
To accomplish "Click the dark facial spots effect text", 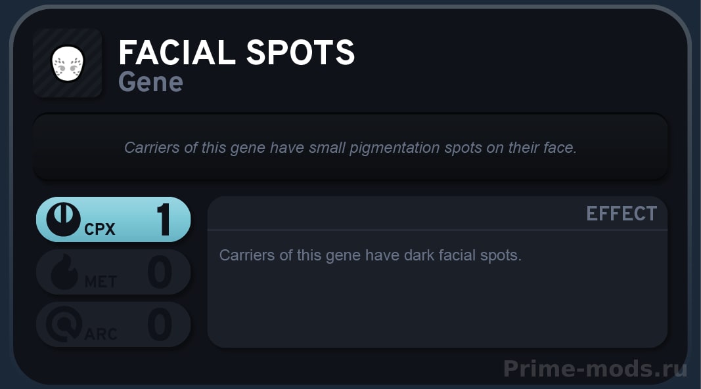I will (370, 255).
